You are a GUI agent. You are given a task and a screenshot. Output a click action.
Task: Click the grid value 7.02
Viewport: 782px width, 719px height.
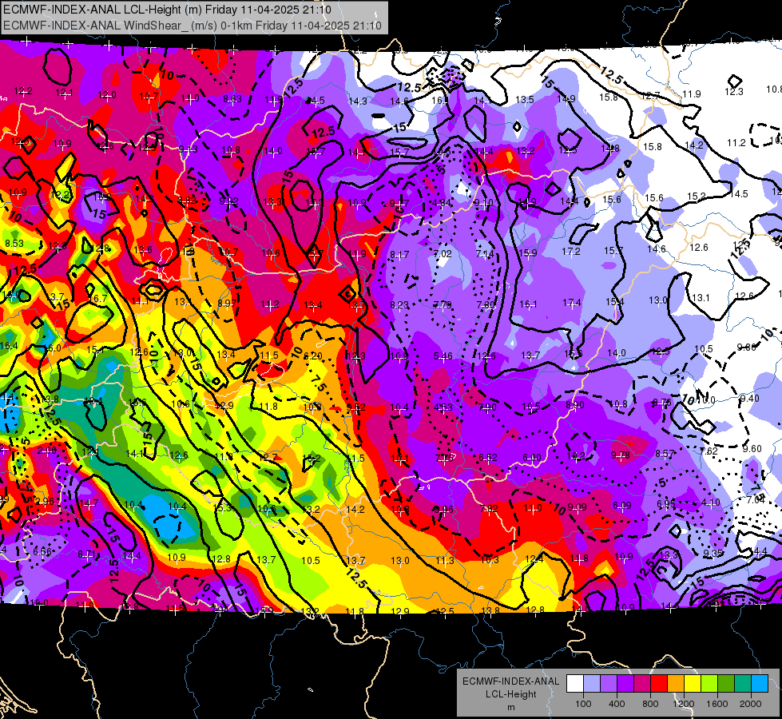click(443, 253)
